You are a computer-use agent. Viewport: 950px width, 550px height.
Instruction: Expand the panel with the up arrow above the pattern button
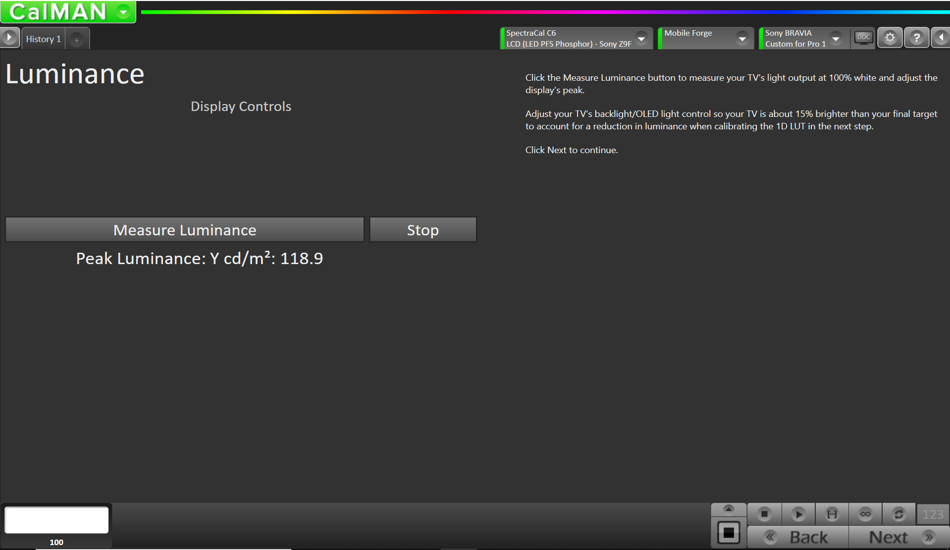(729, 509)
